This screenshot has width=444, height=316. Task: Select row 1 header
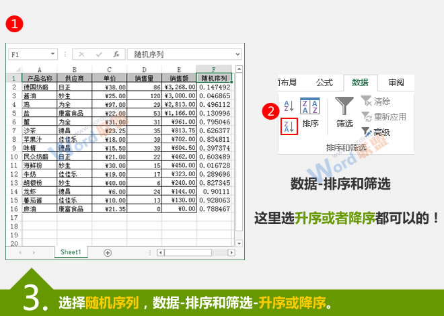point(14,79)
